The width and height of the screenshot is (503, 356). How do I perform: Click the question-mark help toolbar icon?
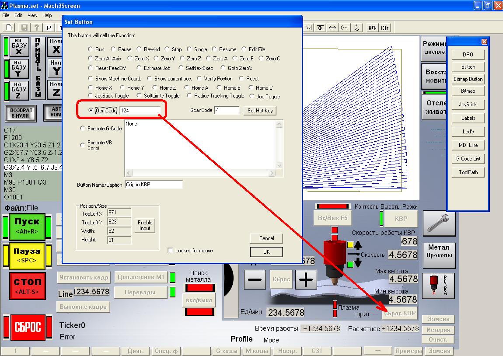[37, 28]
